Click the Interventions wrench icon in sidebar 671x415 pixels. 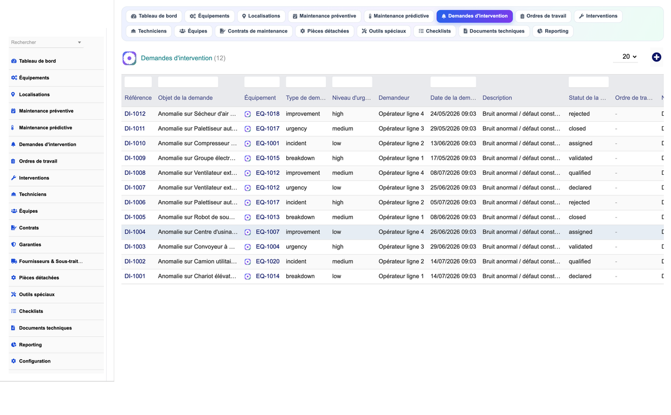13,178
